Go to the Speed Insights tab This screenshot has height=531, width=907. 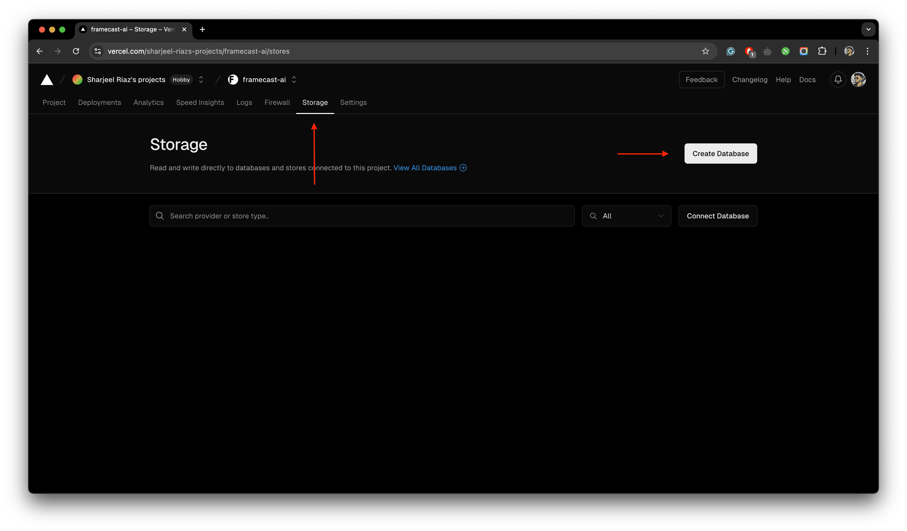click(200, 102)
